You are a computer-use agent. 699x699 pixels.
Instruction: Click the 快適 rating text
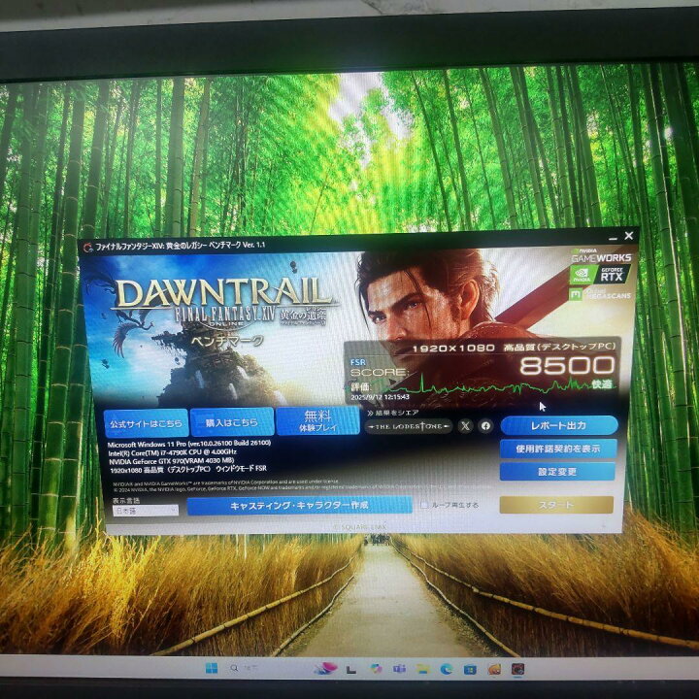(x=602, y=383)
